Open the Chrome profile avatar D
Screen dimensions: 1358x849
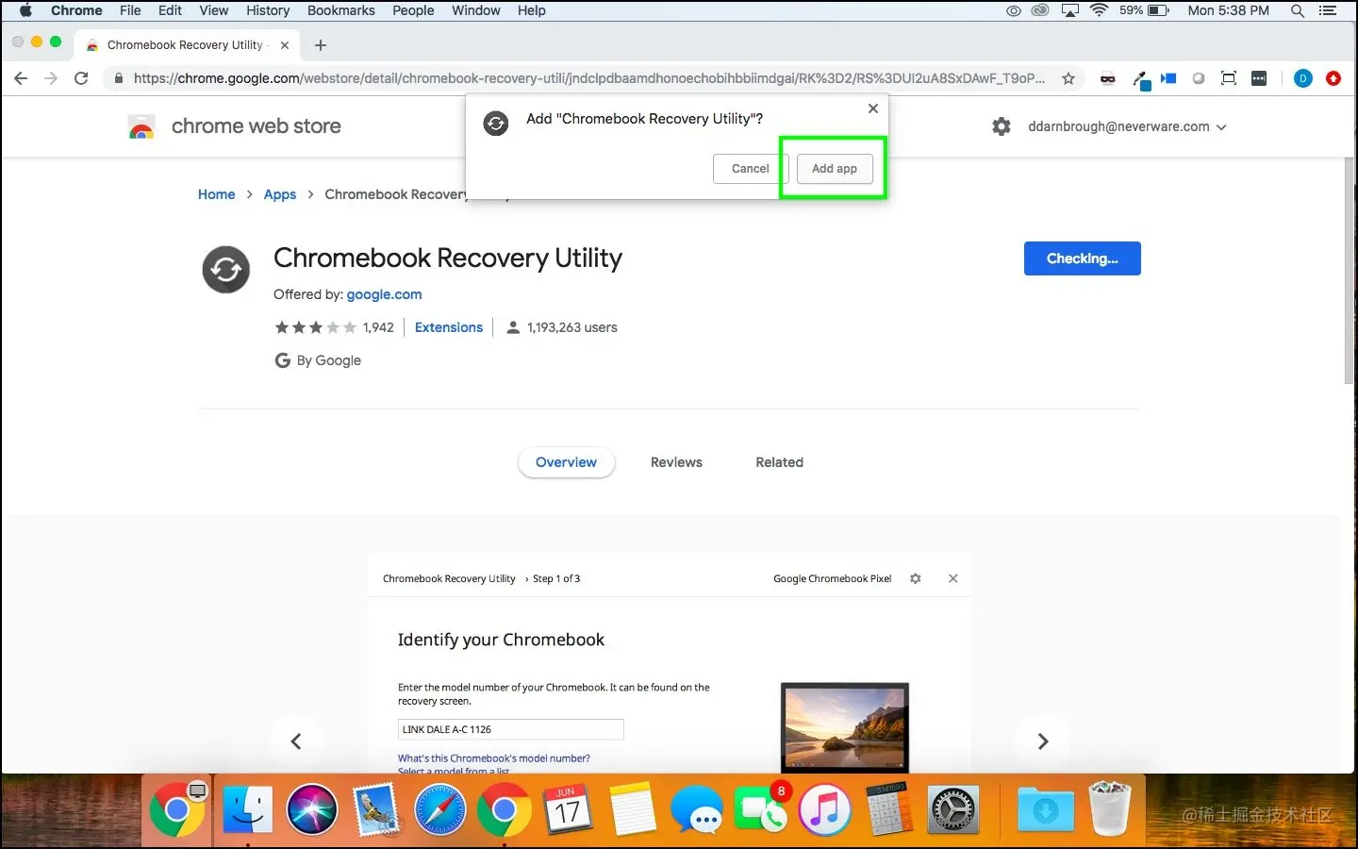click(1303, 78)
